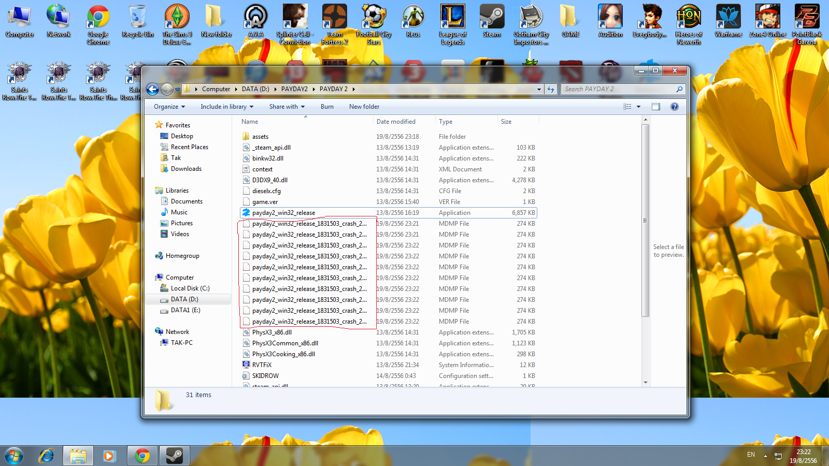Select Homegroup in navigation pane
The width and height of the screenshot is (829, 466).
click(x=182, y=256)
